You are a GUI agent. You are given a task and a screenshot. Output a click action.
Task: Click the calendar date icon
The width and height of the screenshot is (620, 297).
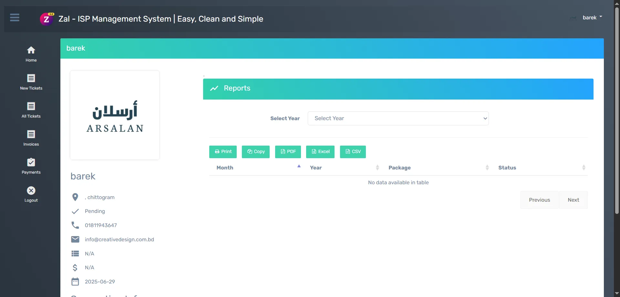[75, 282]
